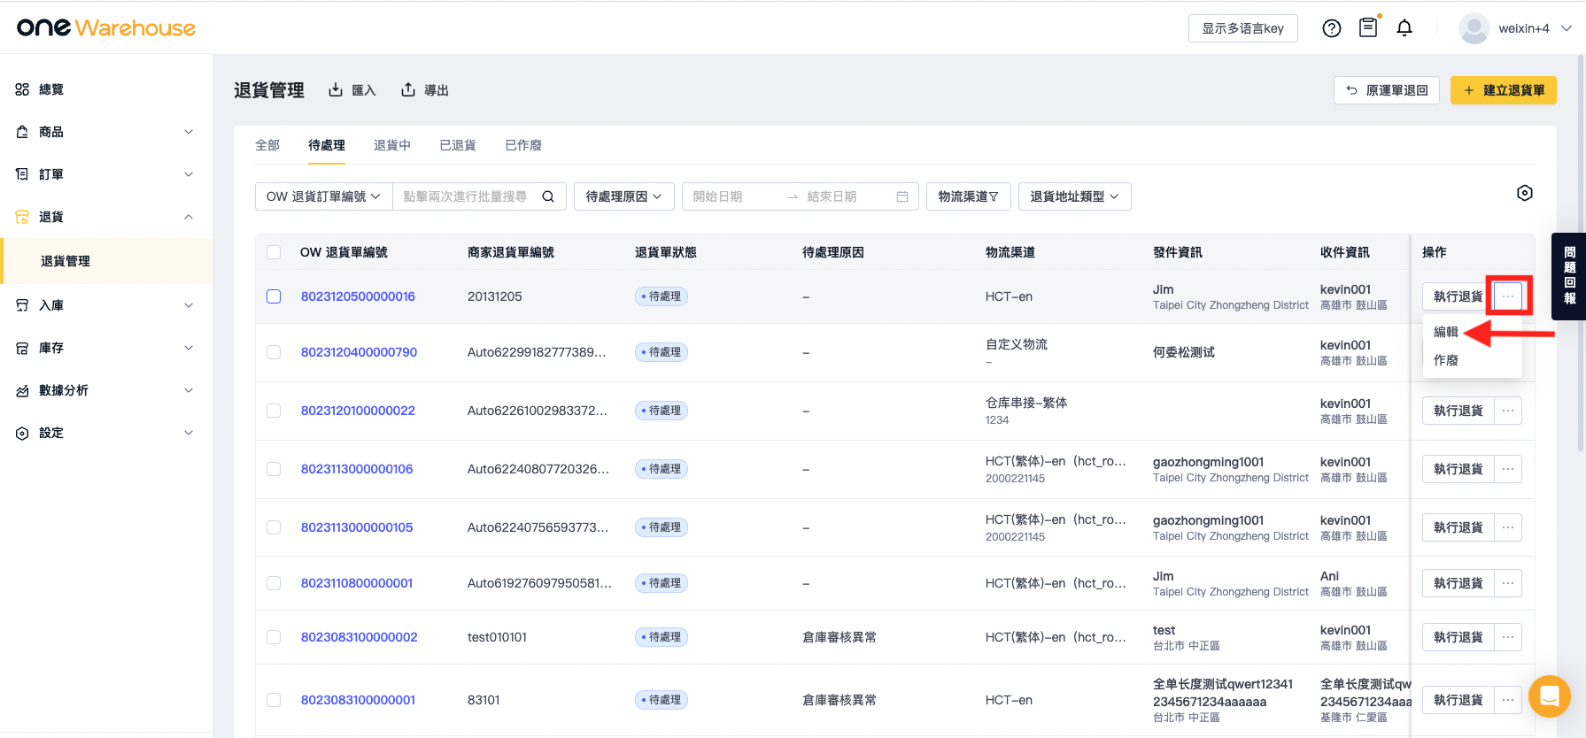Viewport: 1586px width, 738px height.
Task: Click the 總覽 overview sidebar icon
Action: click(x=22, y=89)
